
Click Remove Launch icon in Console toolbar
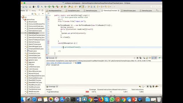[138, 58]
